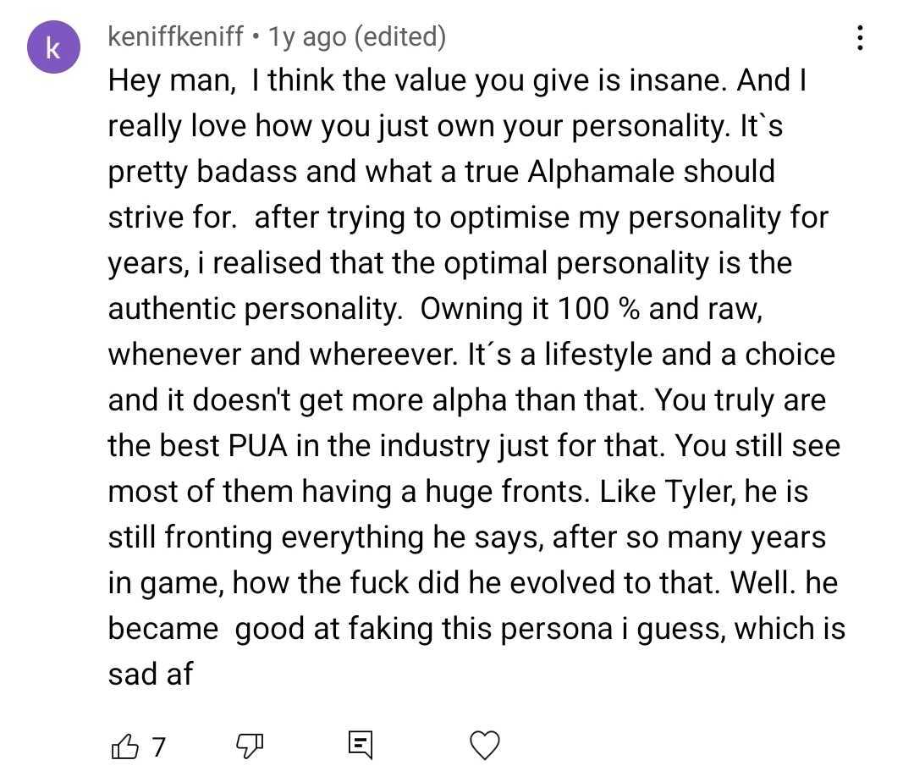Like the comment with thumbs up icon
This screenshot has height=782, width=914.
(x=124, y=746)
